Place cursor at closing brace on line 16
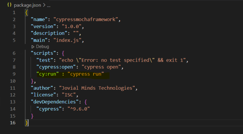Viewport: 243px width, 134px height. [27, 123]
